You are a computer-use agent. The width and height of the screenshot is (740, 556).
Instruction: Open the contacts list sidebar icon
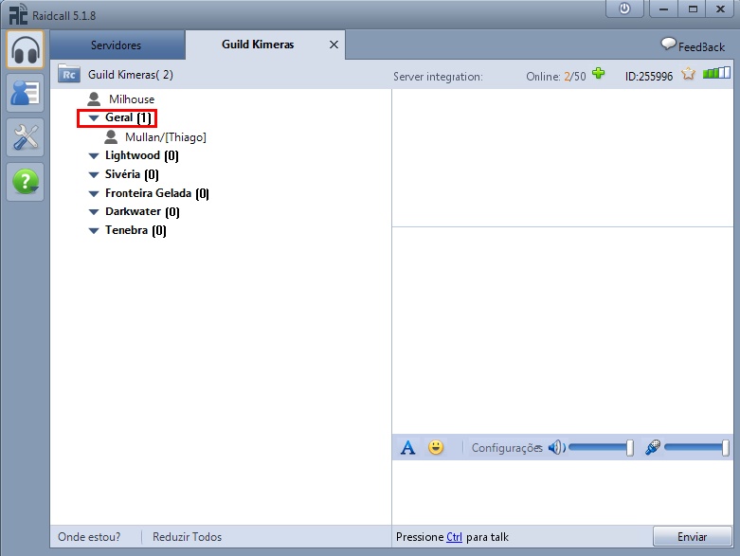point(26,93)
